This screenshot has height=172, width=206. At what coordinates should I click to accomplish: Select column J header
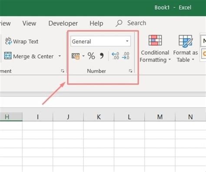(x=68, y=117)
